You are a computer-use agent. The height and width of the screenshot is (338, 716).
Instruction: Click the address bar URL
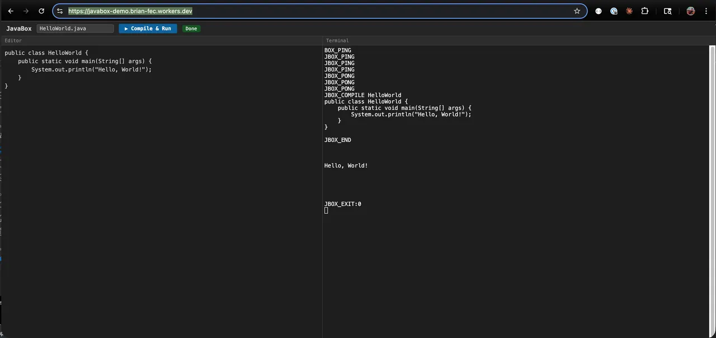click(x=130, y=11)
